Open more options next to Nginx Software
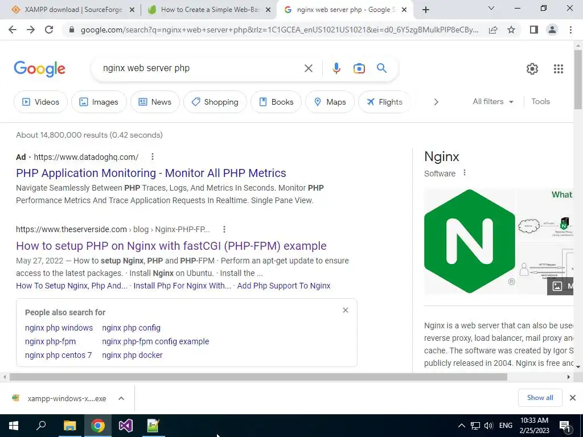Viewport: 583px width, 437px height. click(465, 173)
